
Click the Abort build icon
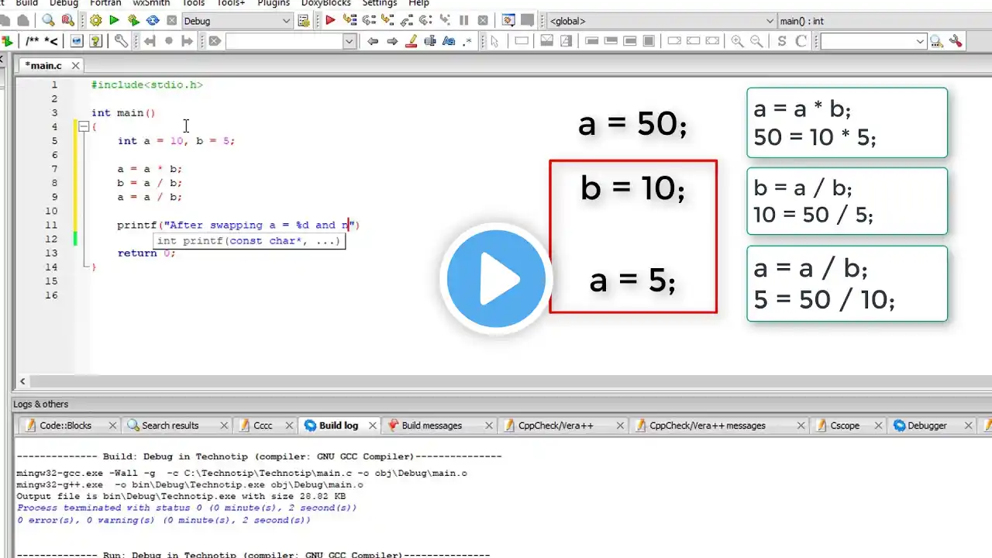[x=171, y=21]
